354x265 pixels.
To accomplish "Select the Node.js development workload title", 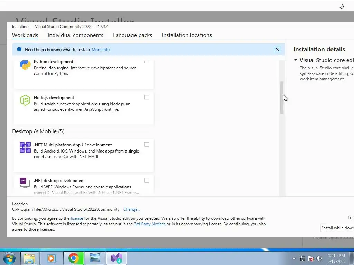I will [x=54, y=98].
